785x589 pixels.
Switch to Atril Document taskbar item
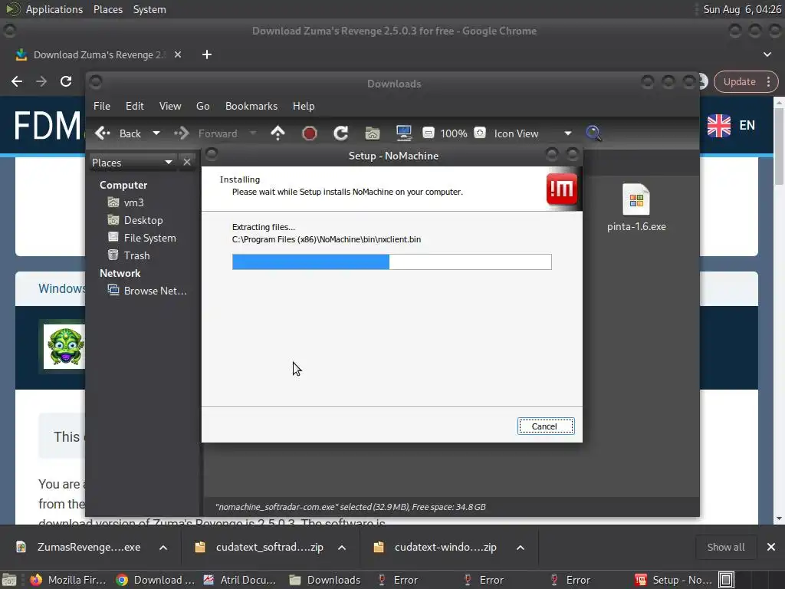pyautogui.click(x=240, y=580)
